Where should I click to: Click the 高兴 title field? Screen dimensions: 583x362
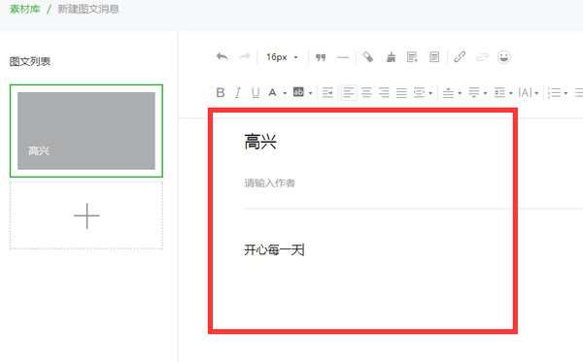click(260, 142)
